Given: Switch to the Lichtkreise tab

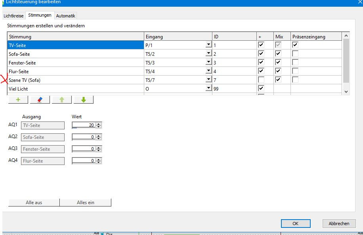Looking at the screenshot, I should click(x=13, y=16).
